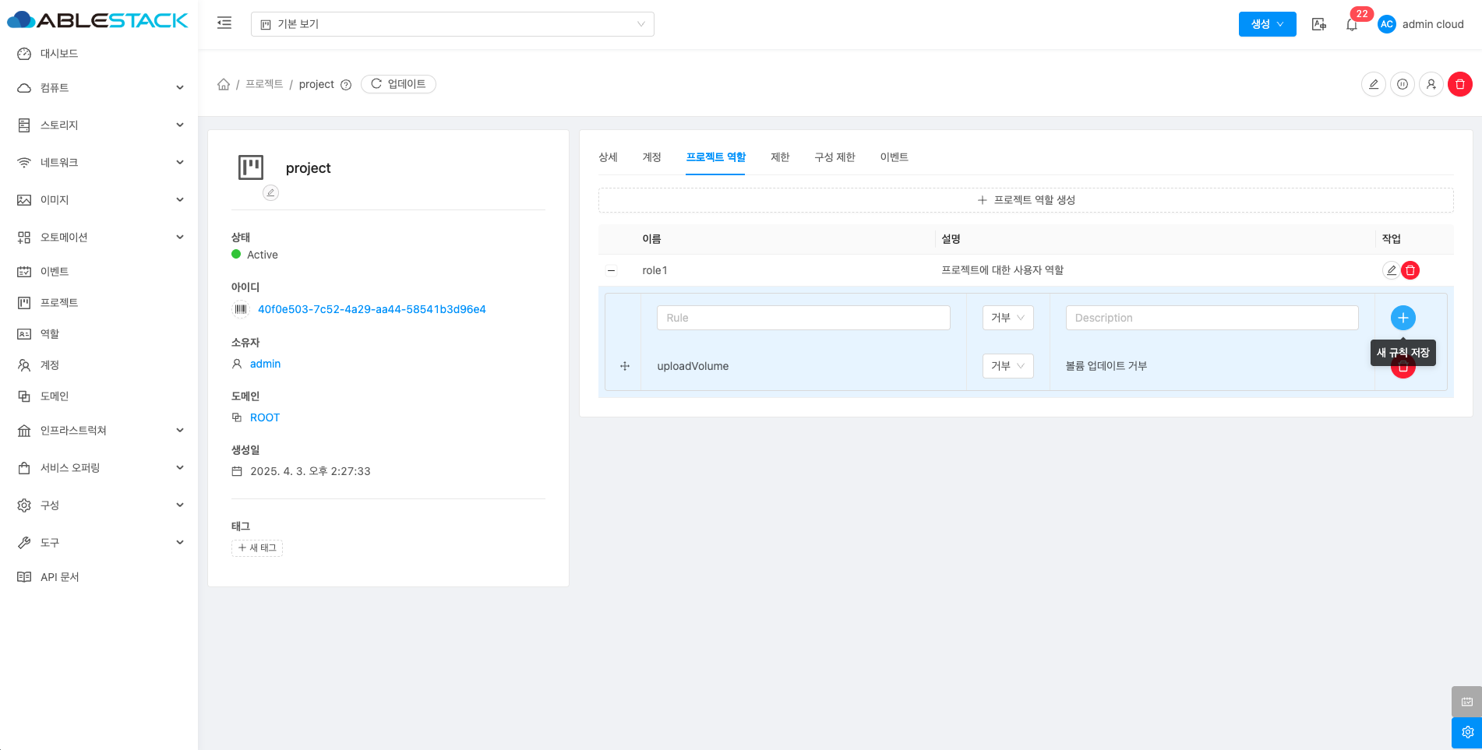Toggle the sidebar collapse menu icon

pyautogui.click(x=224, y=23)
